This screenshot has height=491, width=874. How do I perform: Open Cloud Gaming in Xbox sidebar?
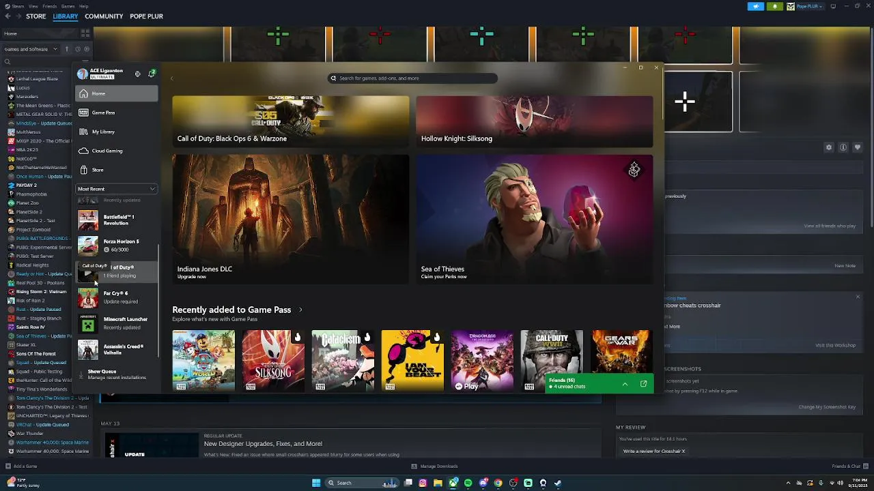pyautogui.click(x=117, y=151)
